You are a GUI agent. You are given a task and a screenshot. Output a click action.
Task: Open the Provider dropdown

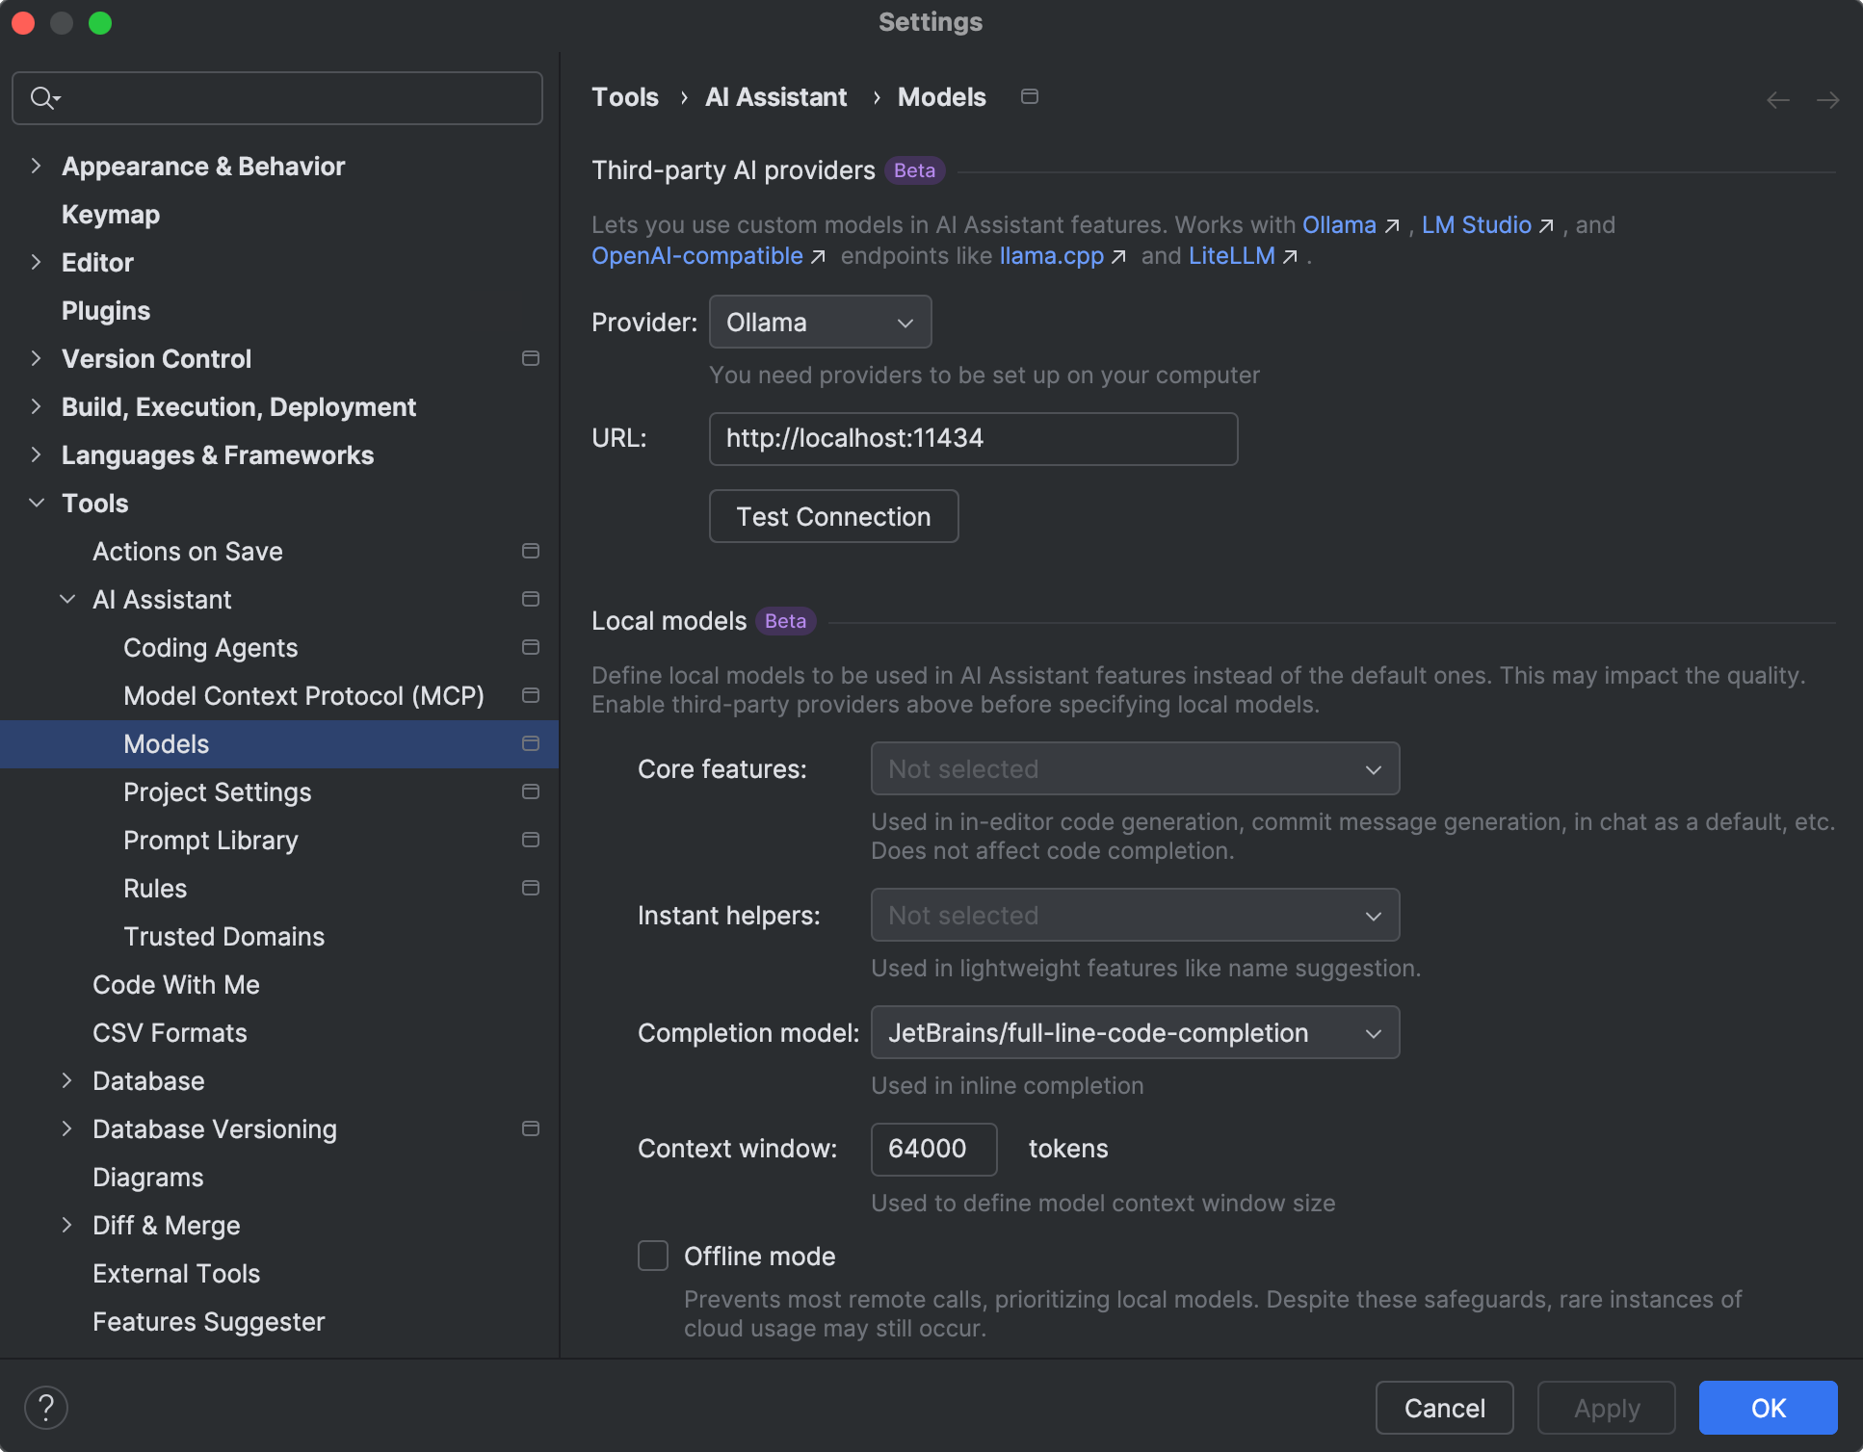pos(820,322)
